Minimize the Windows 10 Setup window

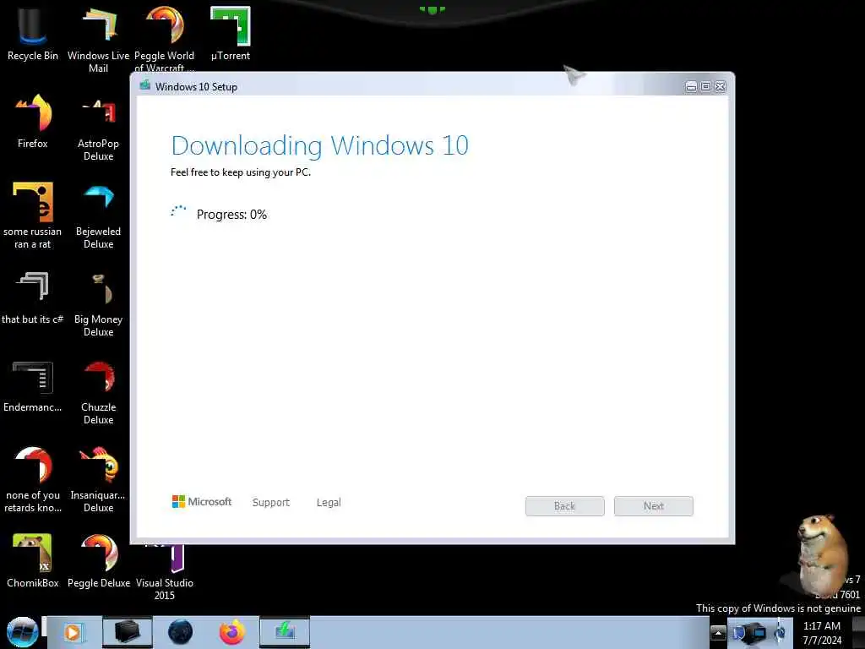pos(691,87)
